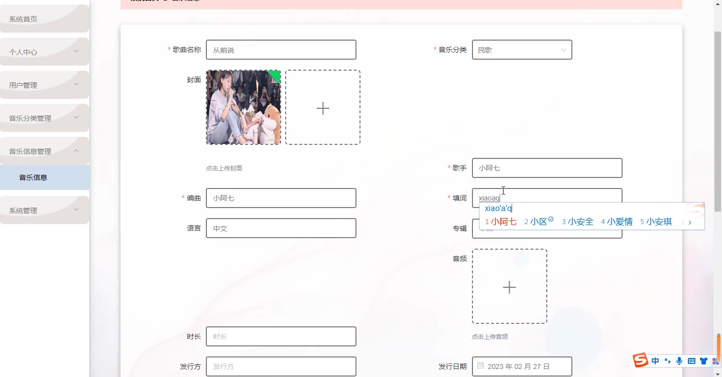The width and height of the screenshot is (722, 377).
Task: Toggle Chinese/English mode '中' in IME bar
Action: [655, 361]
